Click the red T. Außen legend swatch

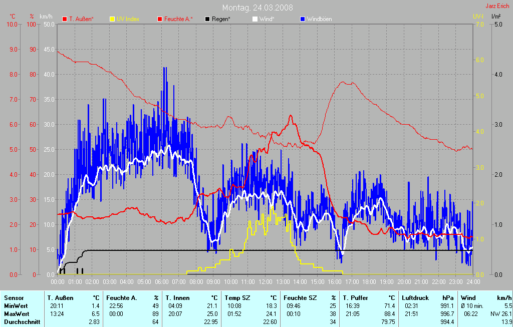pyautogui.click(x=64, y=19)
